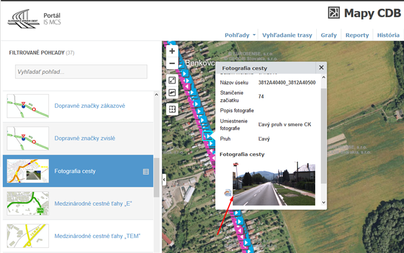Click the section name value 3812A40400_3812A40500
404x253 pixels.
point(287,82)
